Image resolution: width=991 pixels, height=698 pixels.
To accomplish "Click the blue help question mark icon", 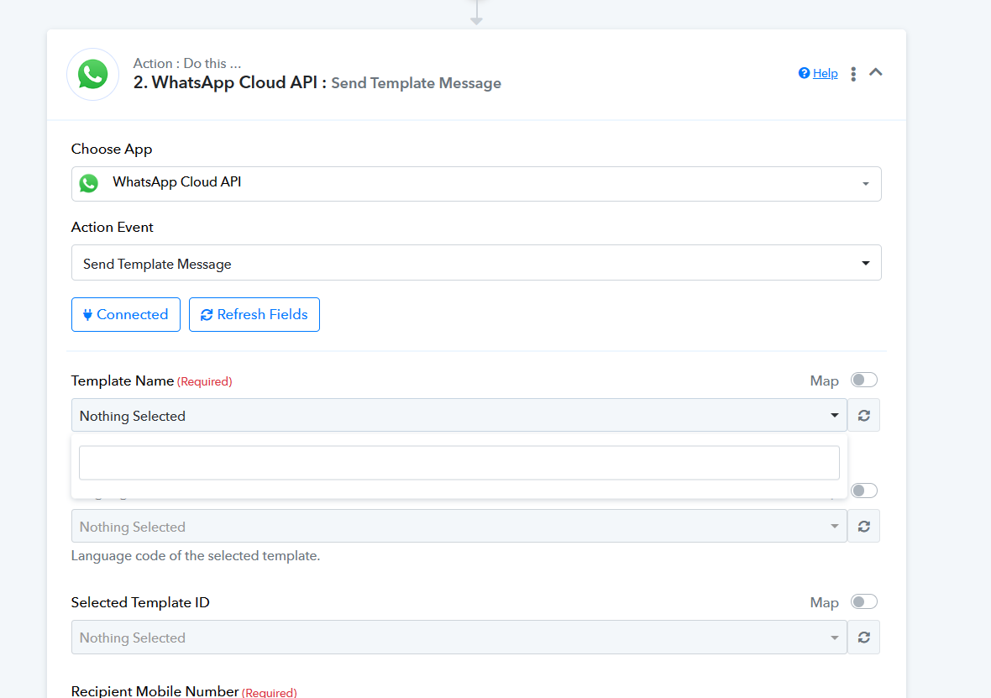I will point(804,73).
